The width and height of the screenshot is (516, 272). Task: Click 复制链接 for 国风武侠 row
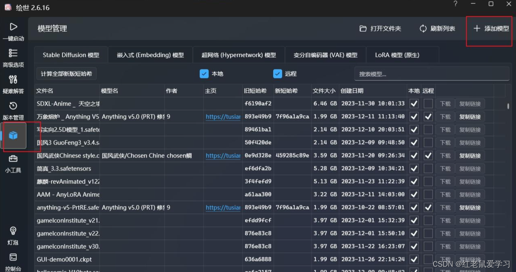point(470,155)
